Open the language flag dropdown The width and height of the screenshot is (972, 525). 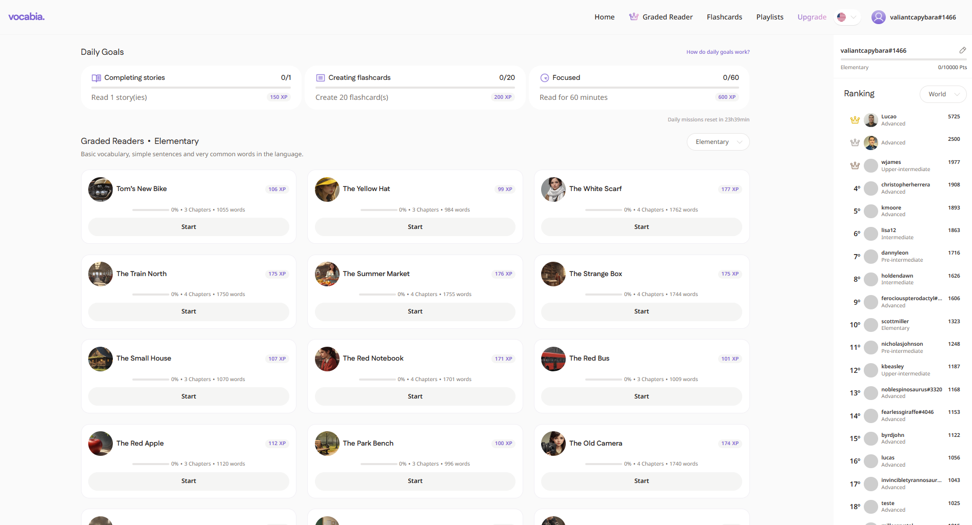tap(847, 17)
